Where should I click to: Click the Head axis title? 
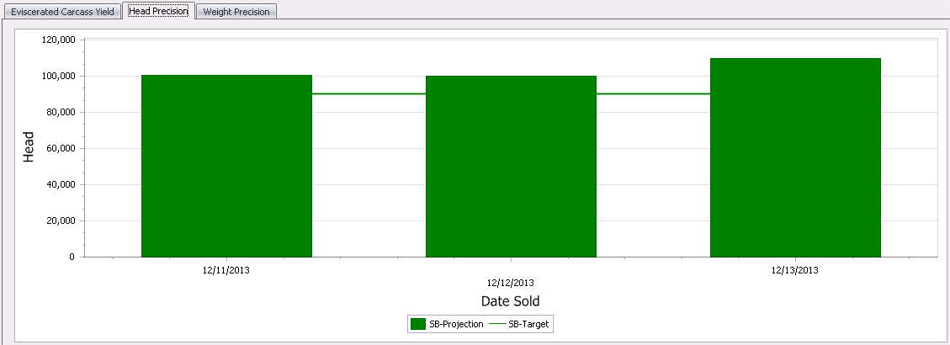point(29,146)
